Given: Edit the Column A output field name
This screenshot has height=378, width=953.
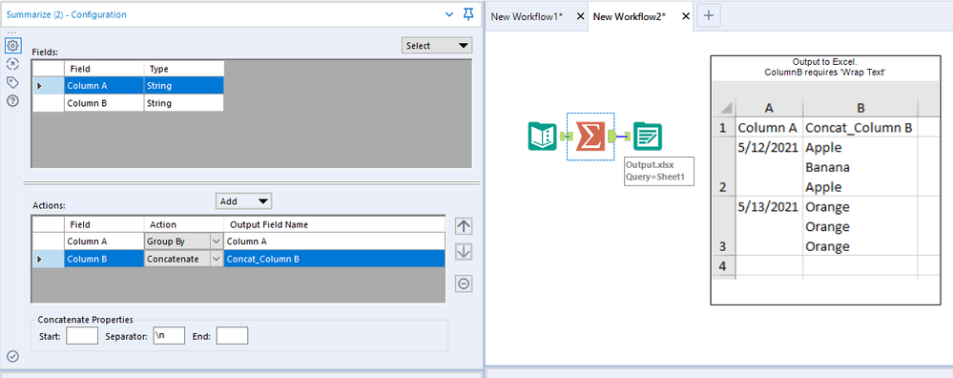Looking at the screenshot, I should 334,241.
